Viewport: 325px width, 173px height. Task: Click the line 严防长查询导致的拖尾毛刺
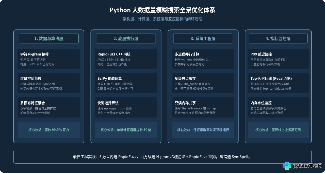pyautogui.click(x=268, y=60)
